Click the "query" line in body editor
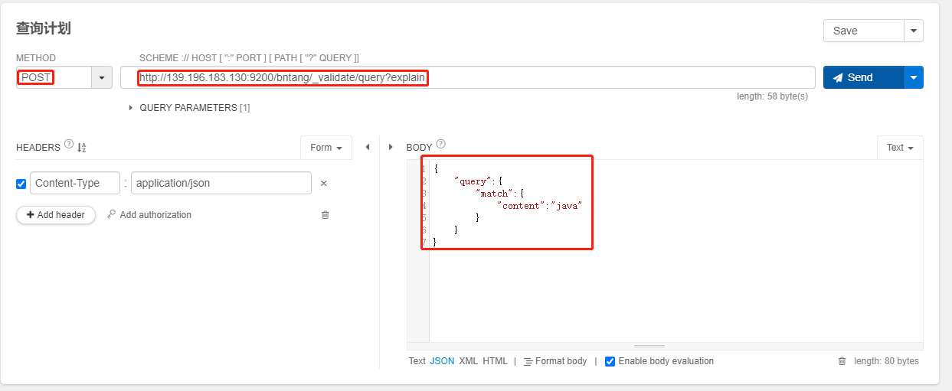 (x=478, y=181)
